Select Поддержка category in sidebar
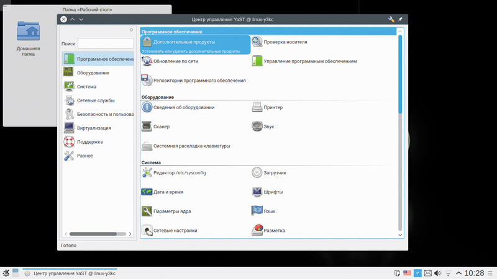Image resolution: width=497 pixels, height=279 pixels. 98,142
